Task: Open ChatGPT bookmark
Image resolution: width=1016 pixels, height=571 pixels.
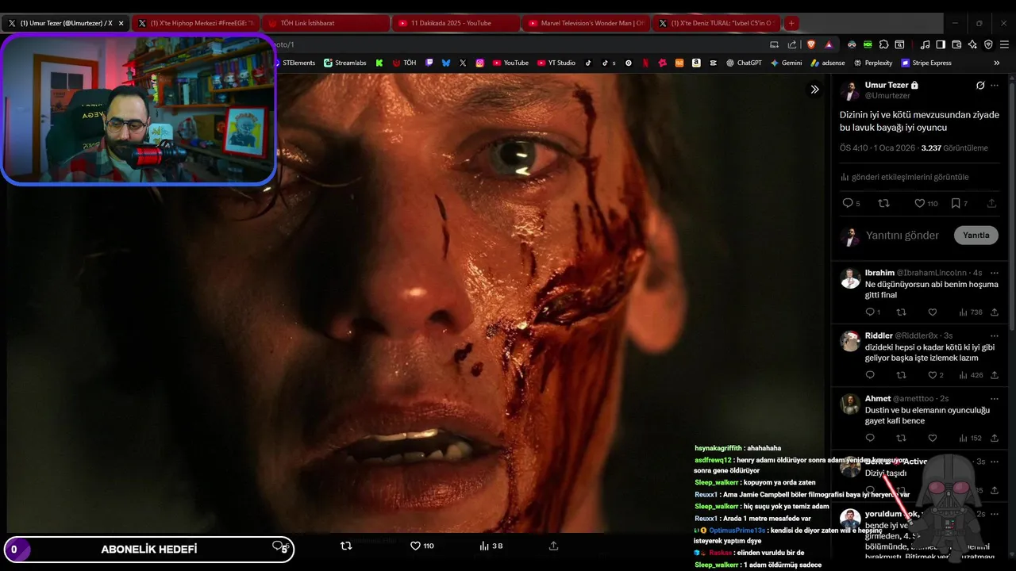Action: tap(744, 63)
